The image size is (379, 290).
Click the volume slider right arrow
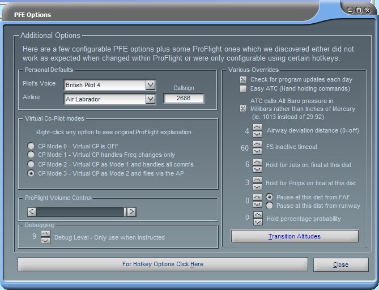[x=131, y=212]
